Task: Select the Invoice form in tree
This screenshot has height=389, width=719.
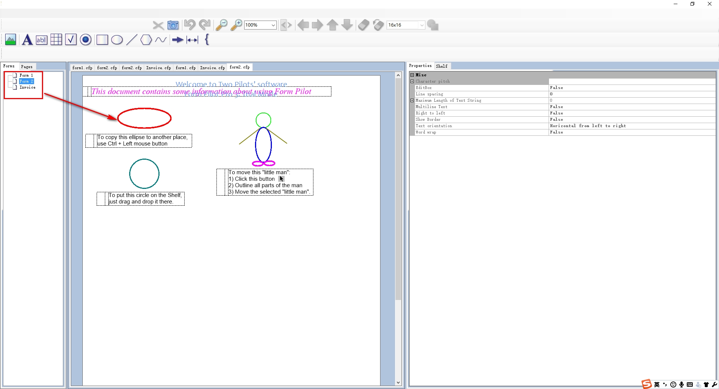Action: click(x=27, y=87)
